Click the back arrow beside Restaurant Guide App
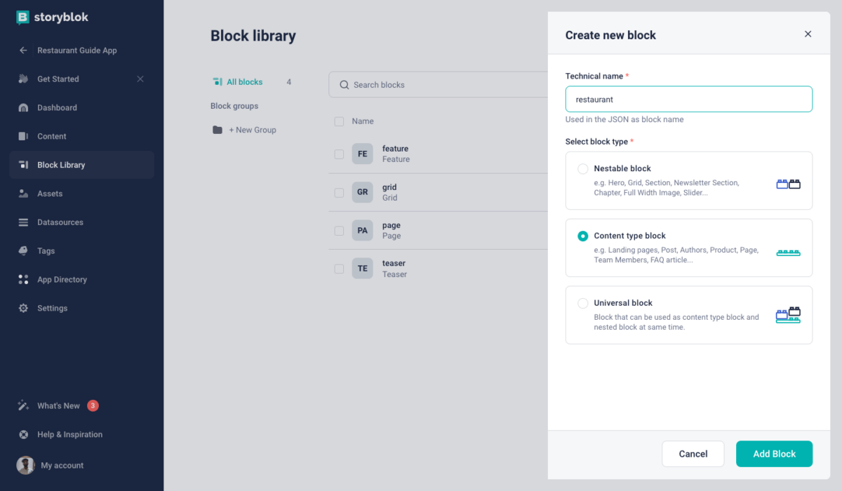Image resolution: width=842 pixels, height=491 pixels. (23, 51)
